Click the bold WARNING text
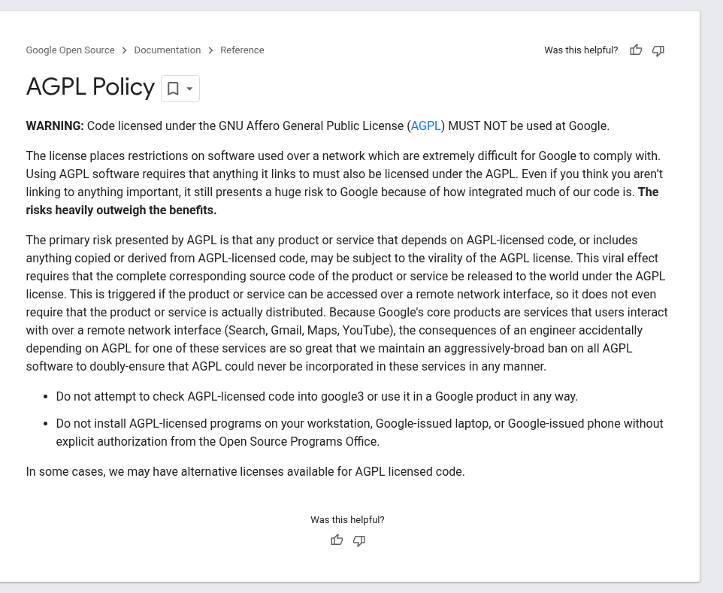Screen dimensions: 723x593 coord(55,126)
